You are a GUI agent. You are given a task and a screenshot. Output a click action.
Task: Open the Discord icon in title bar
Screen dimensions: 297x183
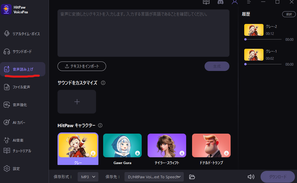click(220, 2)
